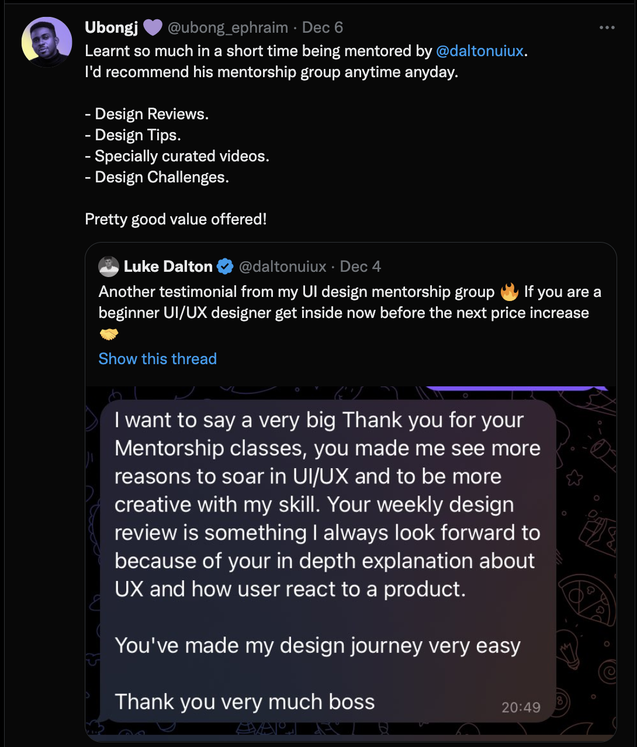The image size is (637, 747).
Task: Click the "Pretty good value offered!" tweet text
Action: point(175,219)
